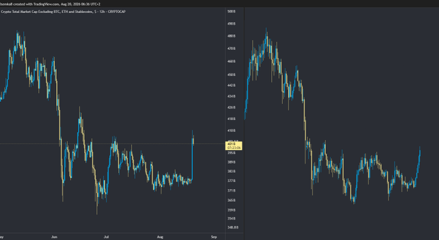Viewport: 439px width, 240px height.
Task: Click the '480 B' price axis label
Action: tap(231, 36)
